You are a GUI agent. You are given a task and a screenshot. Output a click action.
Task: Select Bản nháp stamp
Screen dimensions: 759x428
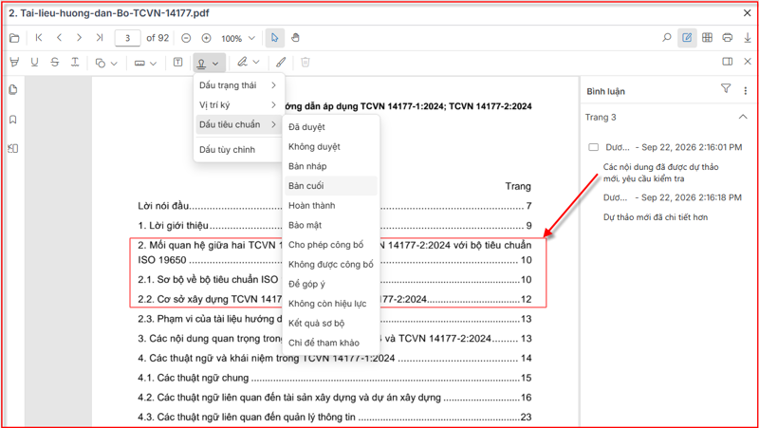330,166
